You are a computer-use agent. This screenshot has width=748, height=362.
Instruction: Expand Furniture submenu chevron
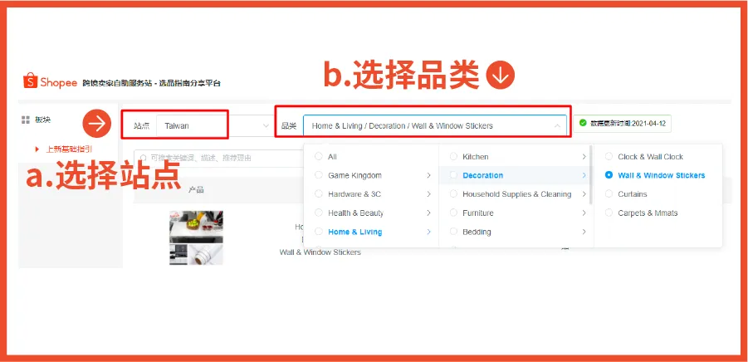(584, 213)
